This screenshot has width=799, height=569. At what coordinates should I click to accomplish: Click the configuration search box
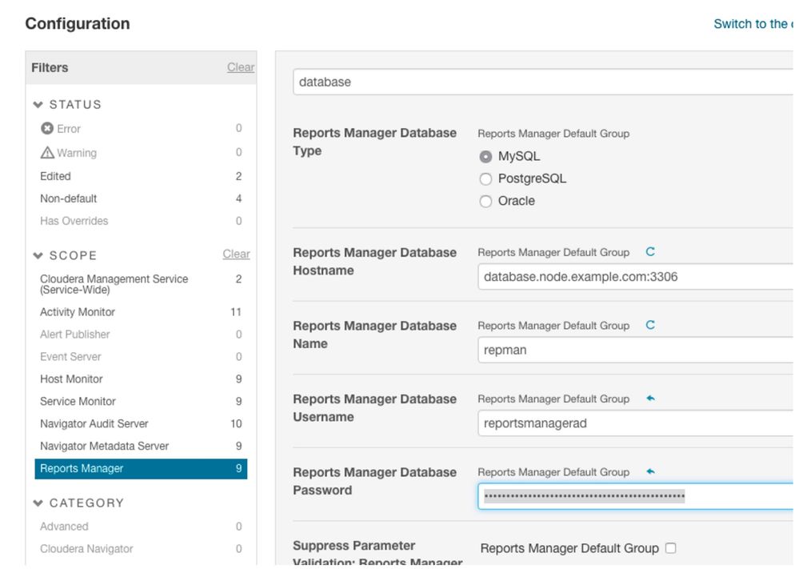pos(544,82)
